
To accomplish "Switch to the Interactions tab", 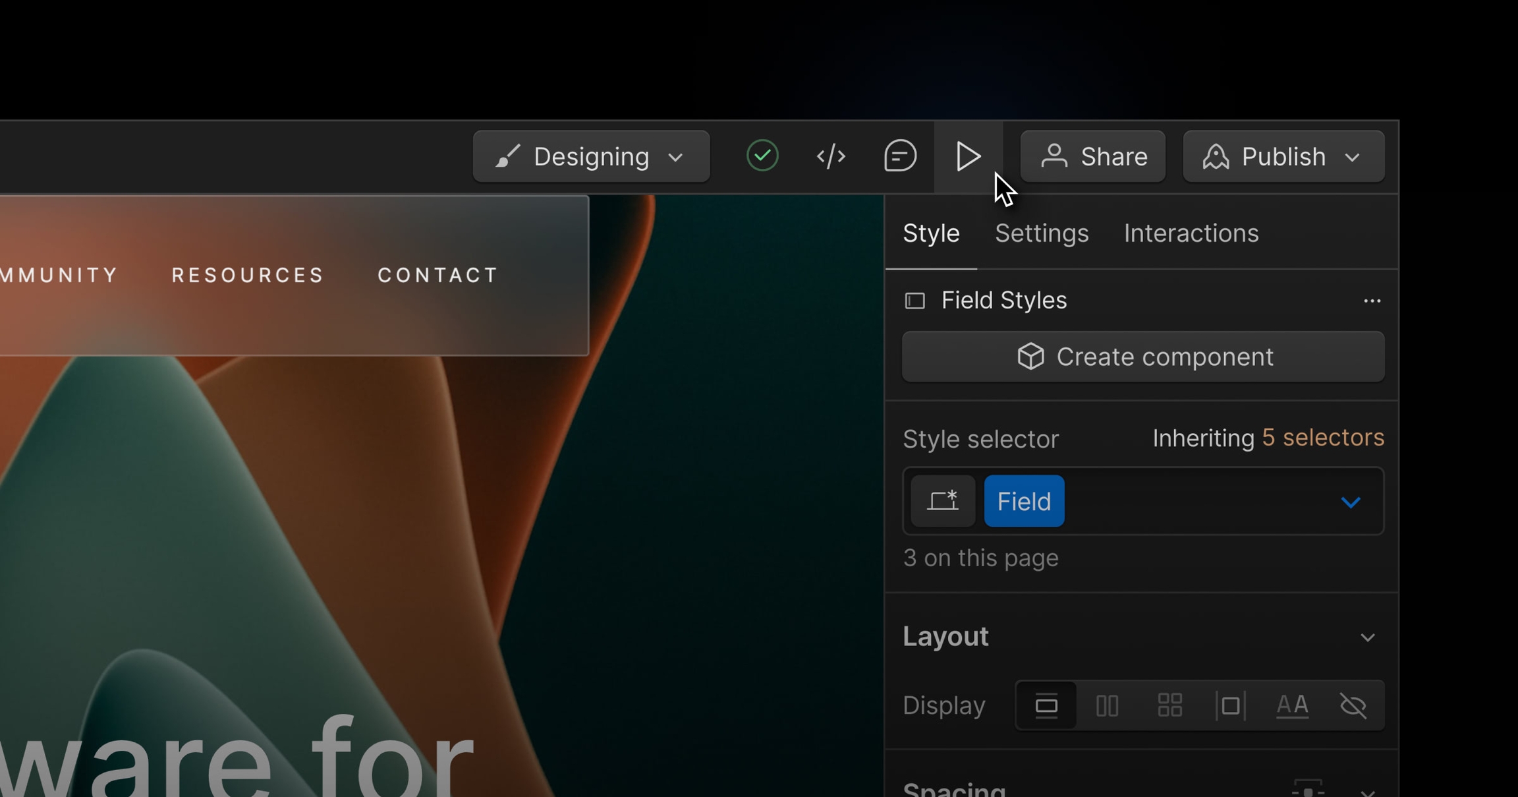I will [1191, 233].
